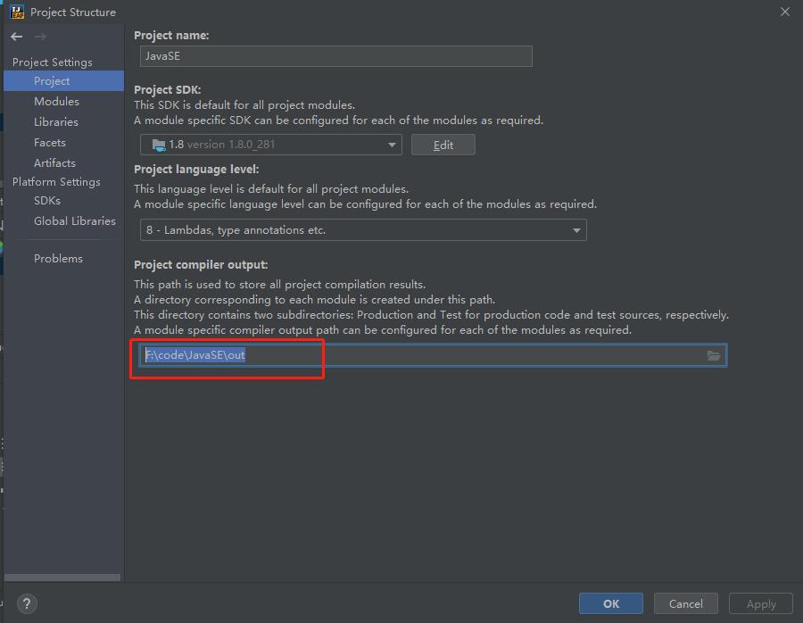The height and width of the screenshot is (623, 803).
Task: Open the Libraries settings page
Action: tap(56, 122)
